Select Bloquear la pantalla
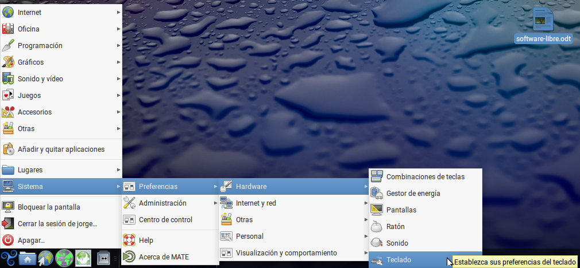 tap(49, 207)
